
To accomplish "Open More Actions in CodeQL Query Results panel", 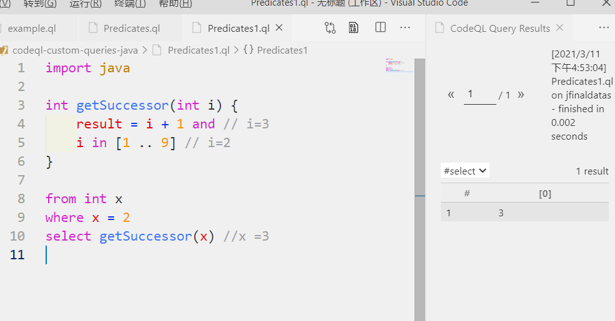I will (x=604, y=27).
